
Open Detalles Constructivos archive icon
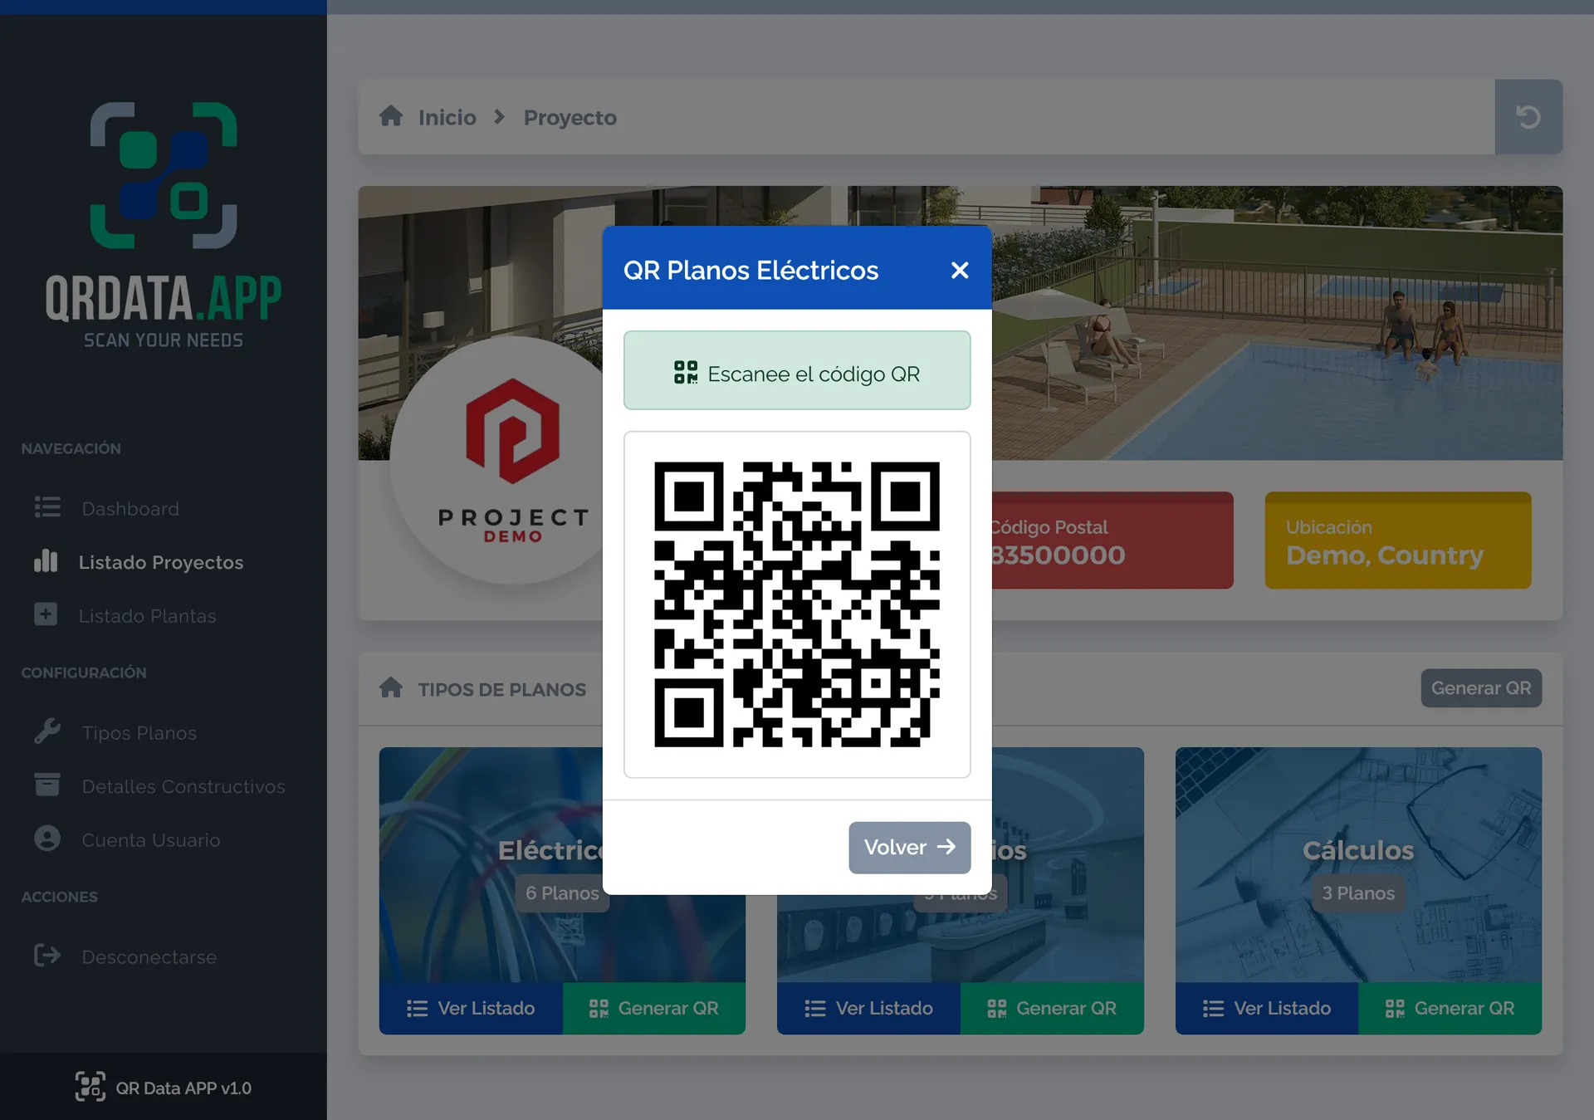(47, 785)
